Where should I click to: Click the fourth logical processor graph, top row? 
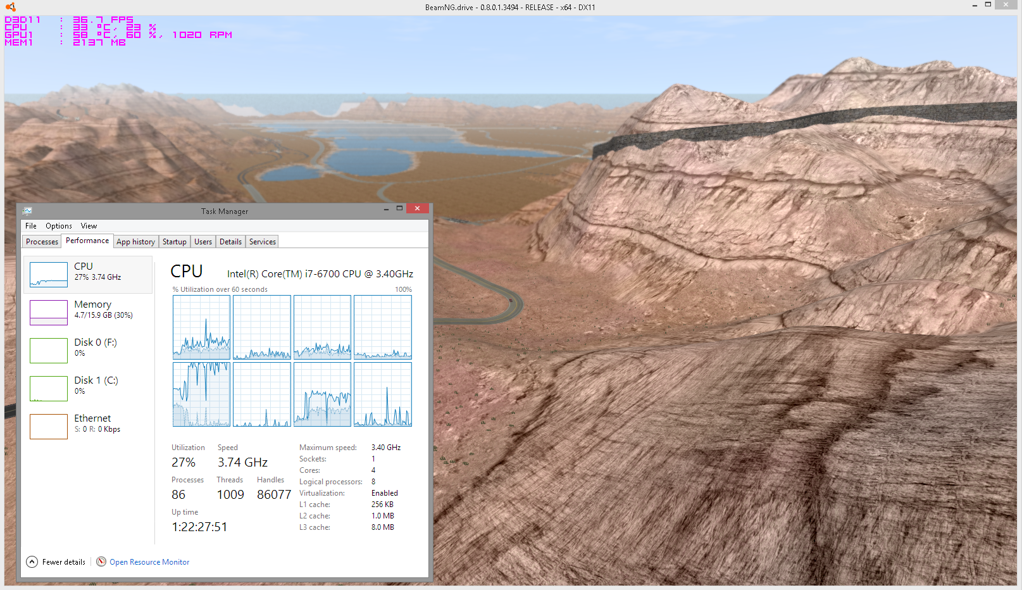(x=383, y=327)
